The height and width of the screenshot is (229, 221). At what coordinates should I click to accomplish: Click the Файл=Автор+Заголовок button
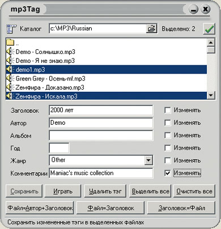click(x=40, y=208)
